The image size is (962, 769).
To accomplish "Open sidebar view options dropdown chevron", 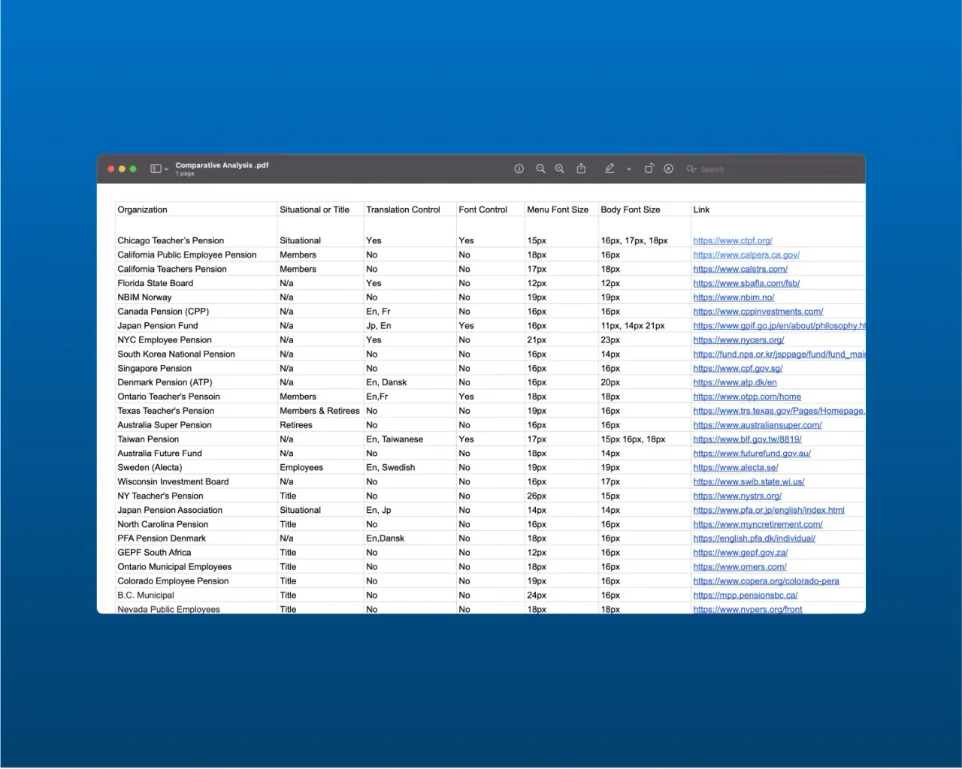I will pos(166,170).
